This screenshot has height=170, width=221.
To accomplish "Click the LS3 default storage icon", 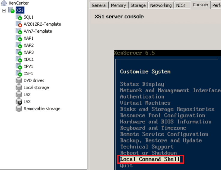I will click(x=19, y=102).
